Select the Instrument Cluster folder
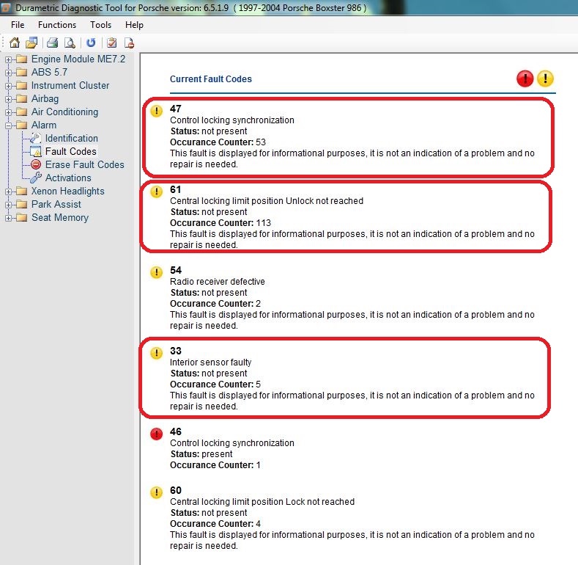 [70, 85]
